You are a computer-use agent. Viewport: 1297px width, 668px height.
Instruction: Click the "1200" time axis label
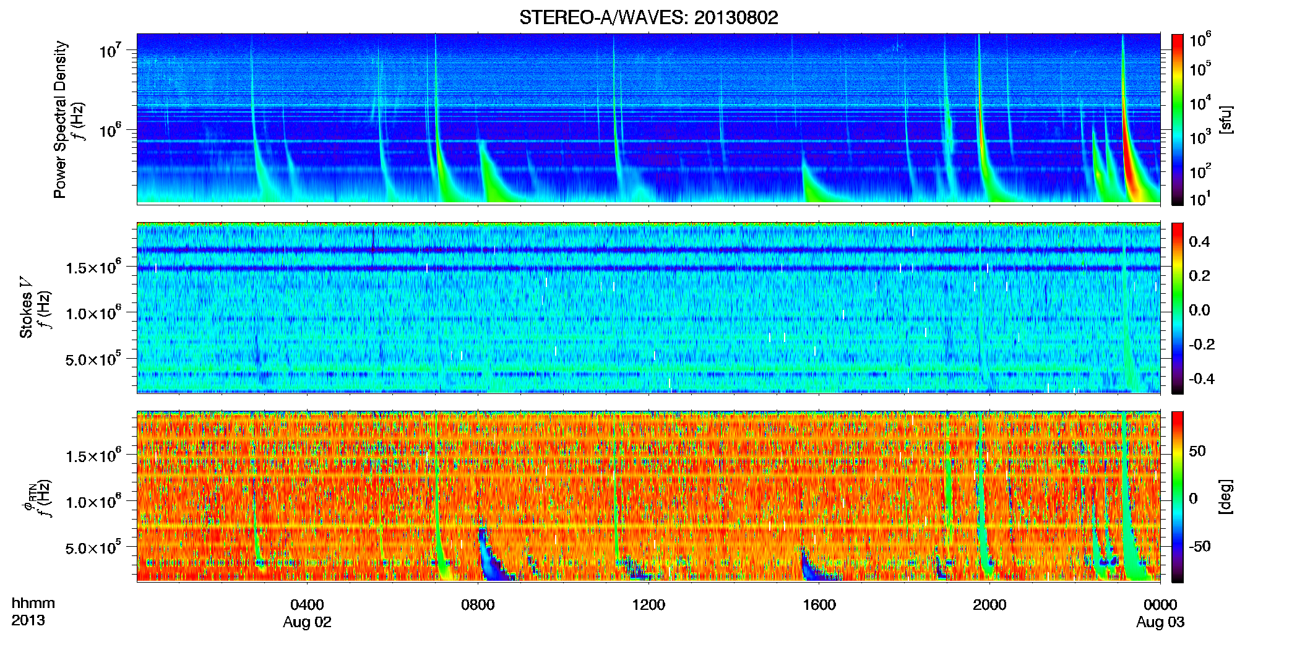(x=648, y=604)
